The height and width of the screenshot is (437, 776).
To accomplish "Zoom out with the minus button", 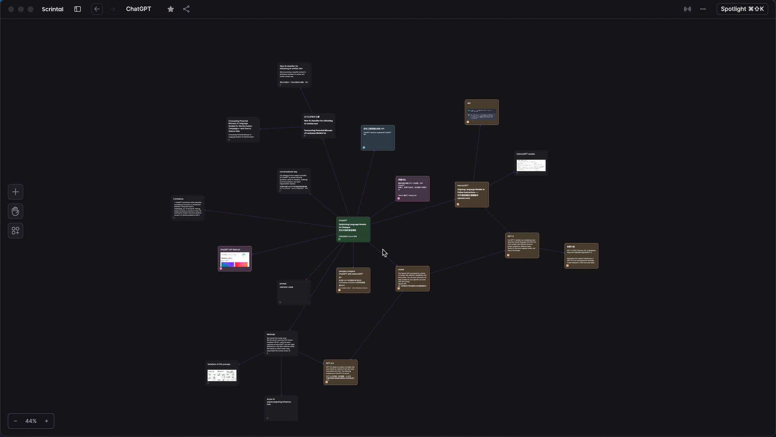I will click(16, 421).
